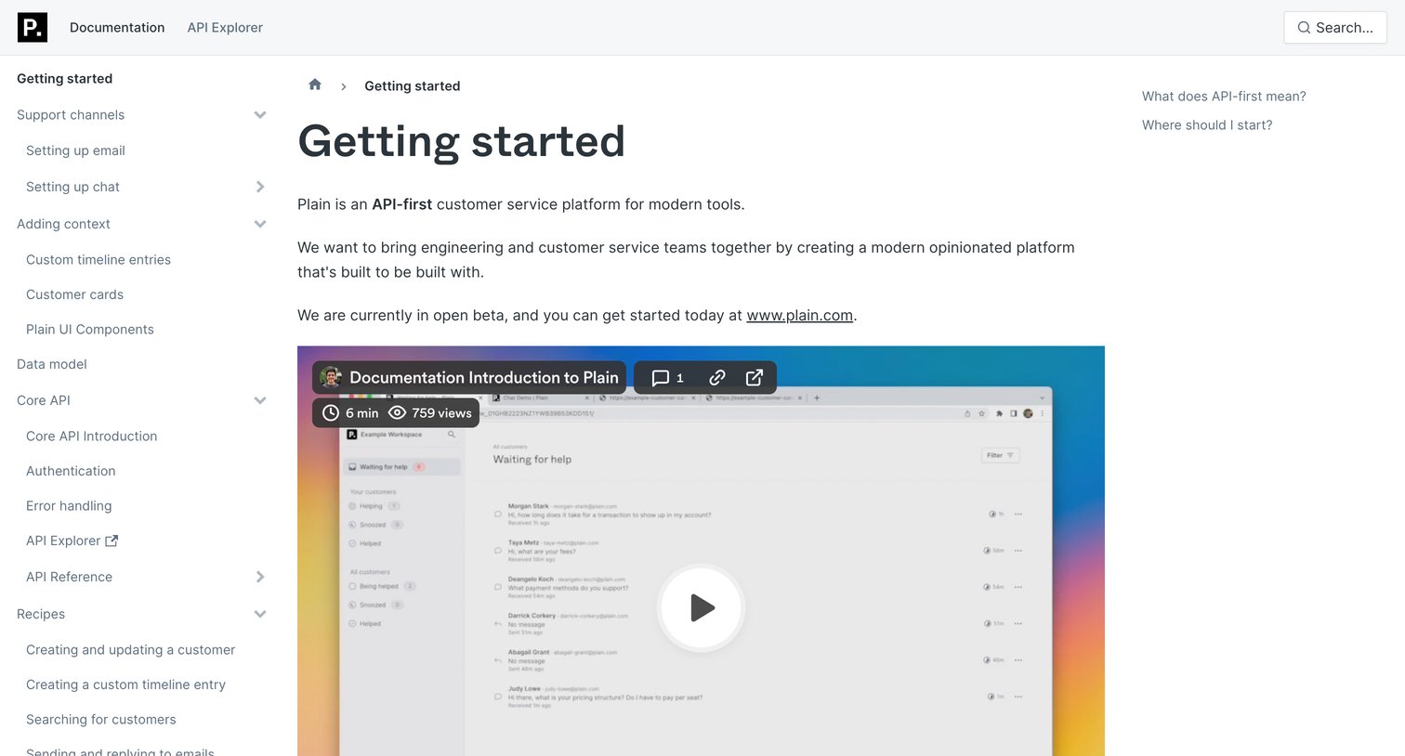Open Setting up email page
1405x756 pixels.
[x=75, y=150]
